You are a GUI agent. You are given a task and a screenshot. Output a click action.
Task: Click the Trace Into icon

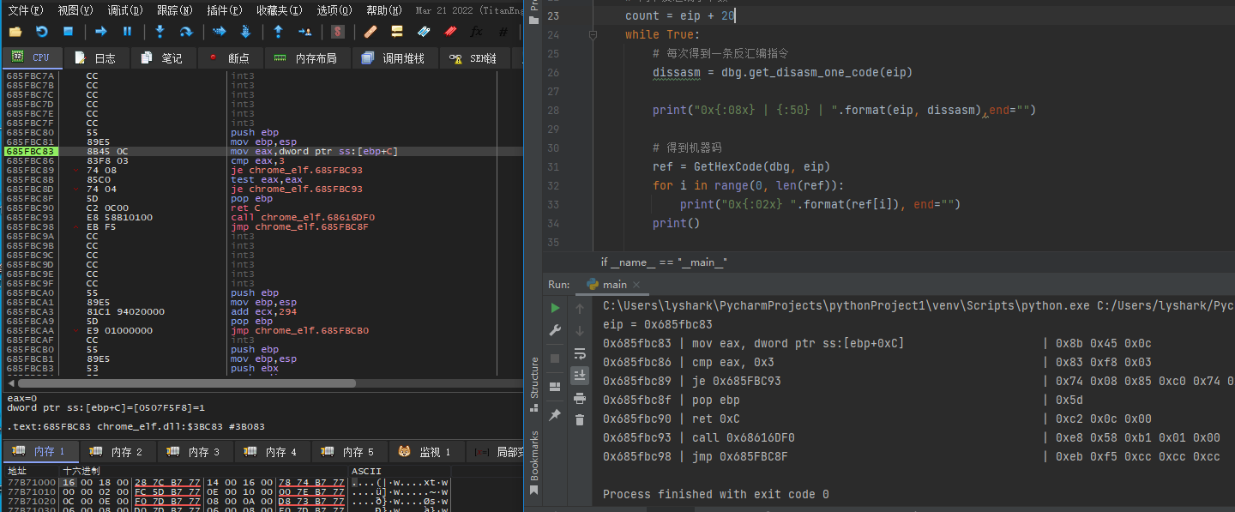(219, 32)
